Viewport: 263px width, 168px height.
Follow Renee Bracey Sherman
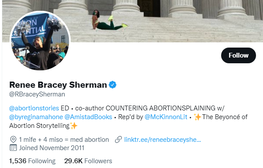point(238,55)
